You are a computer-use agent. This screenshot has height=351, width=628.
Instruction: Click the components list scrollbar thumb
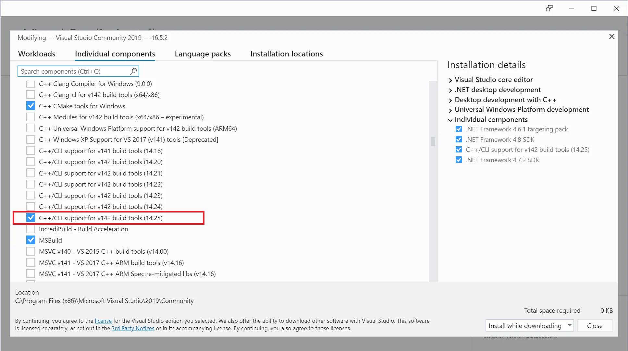(x=433, y=141)
